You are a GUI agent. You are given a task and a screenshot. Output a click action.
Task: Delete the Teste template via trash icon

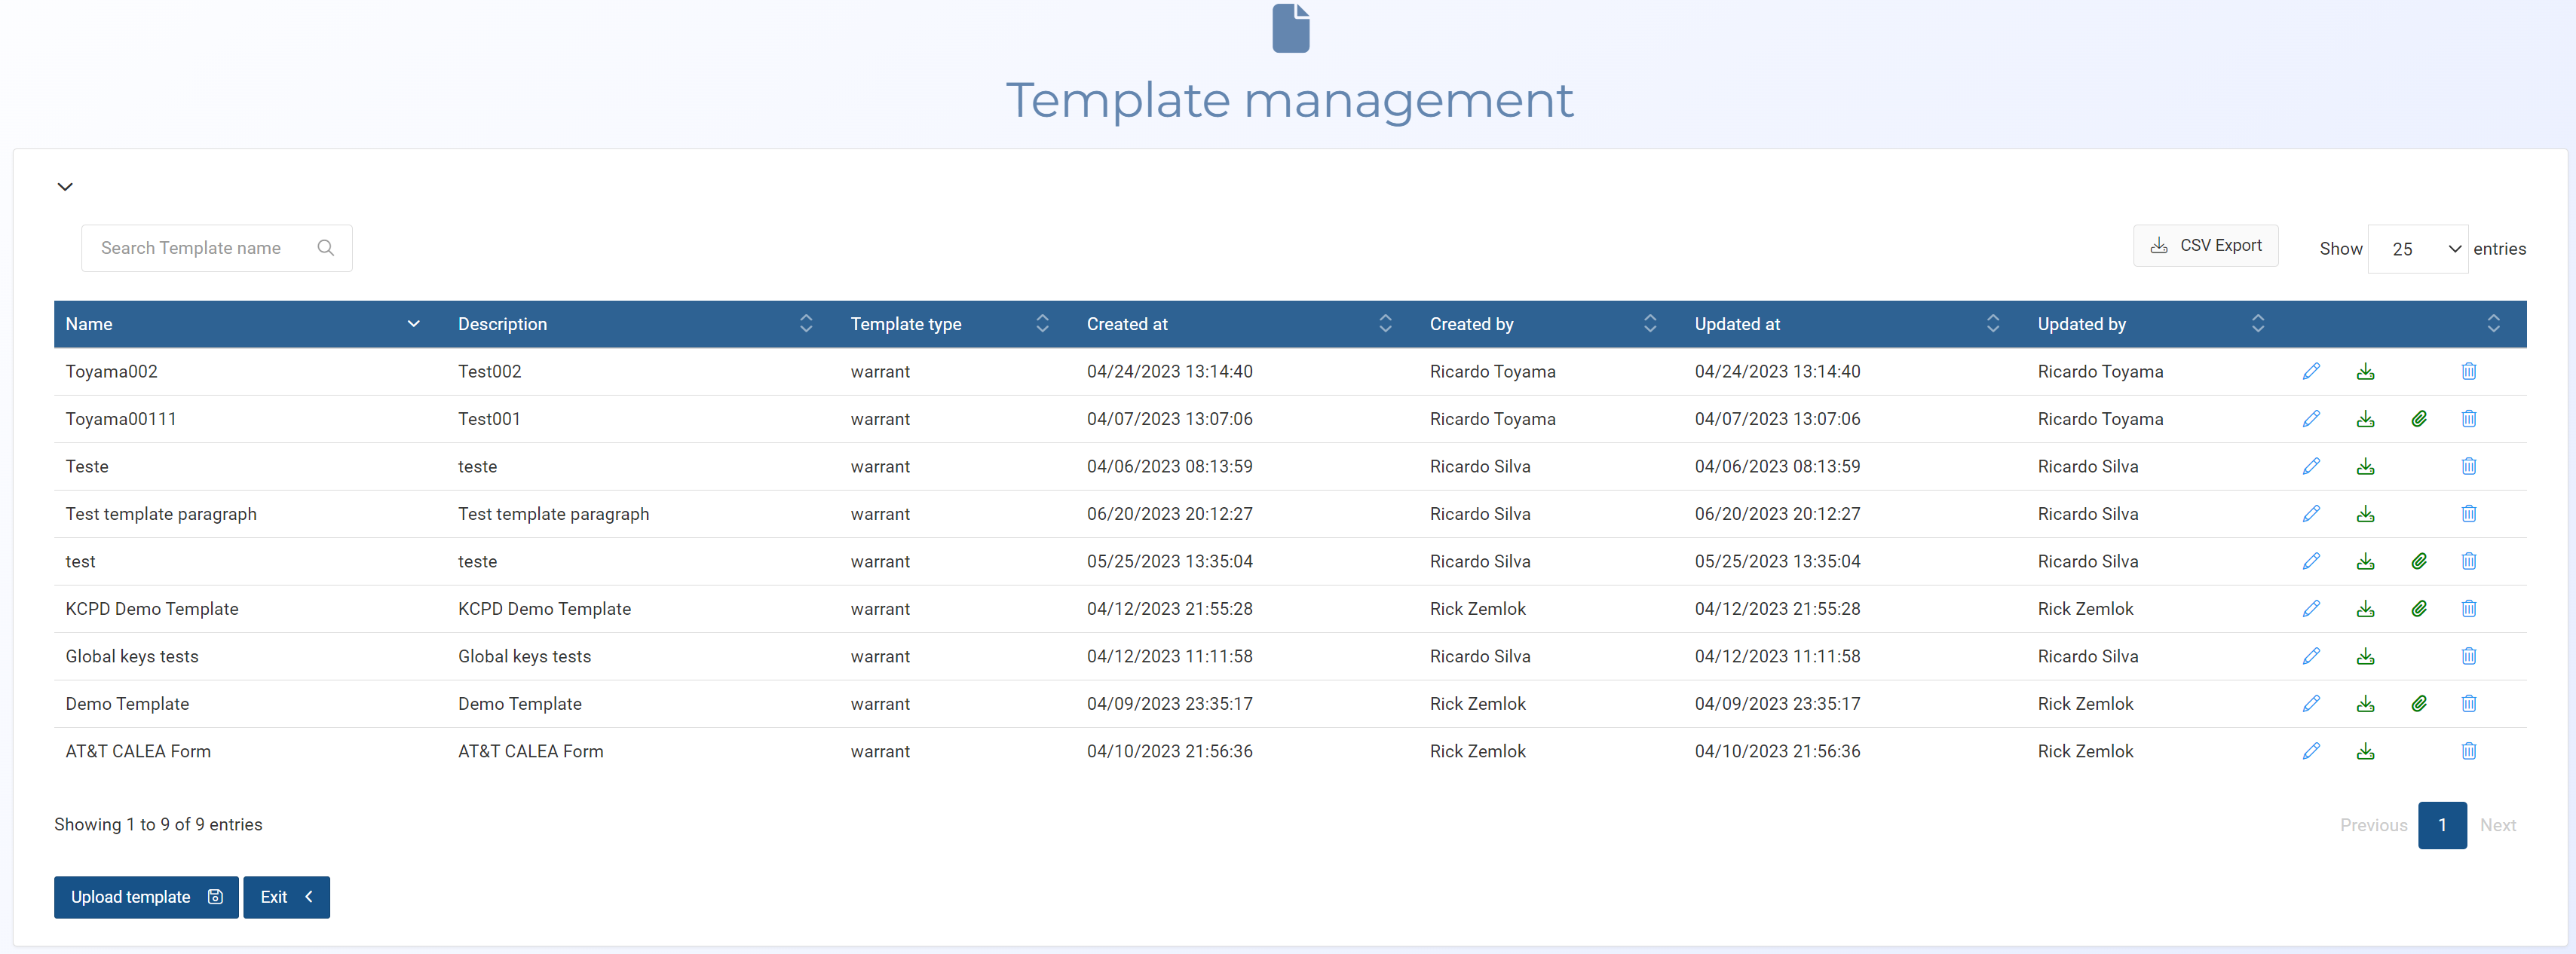[2468, 466]
